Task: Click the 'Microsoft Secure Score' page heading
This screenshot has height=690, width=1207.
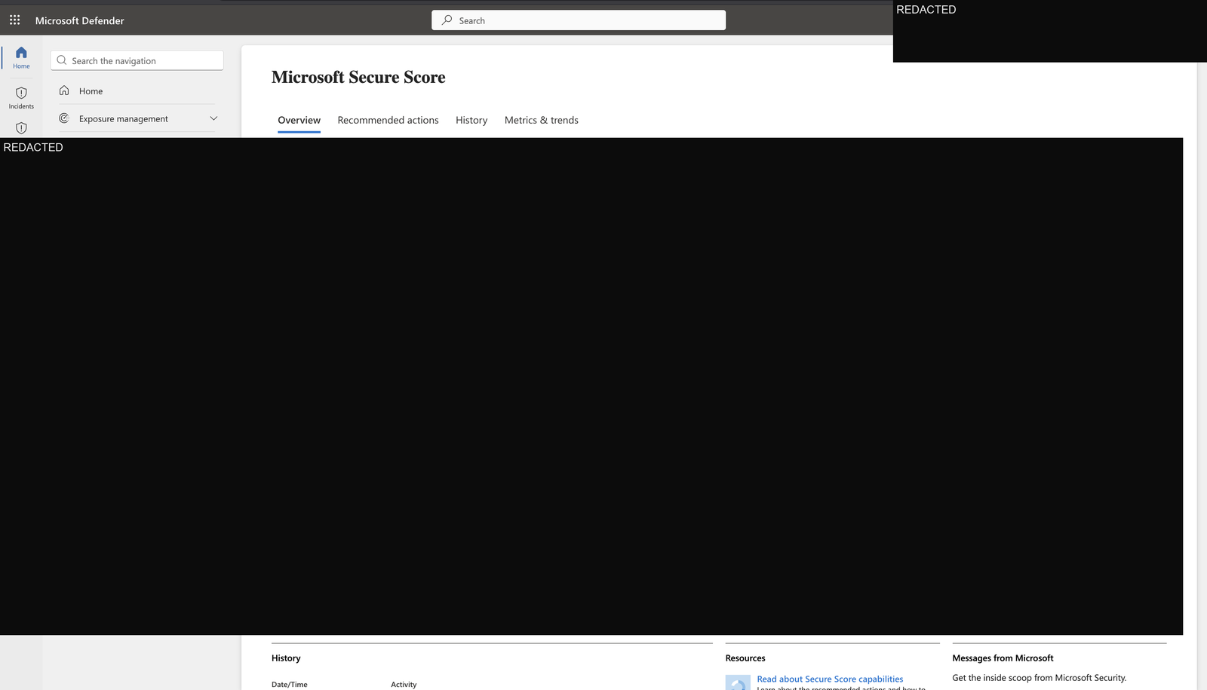Action: [x=358, y=78]
